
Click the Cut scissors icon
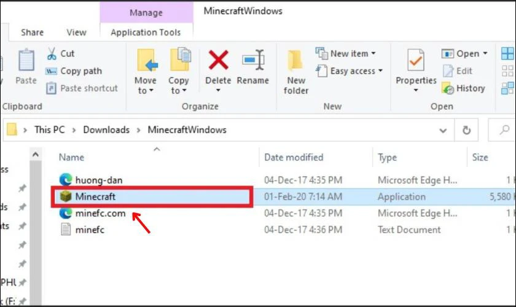tap(52, 53)
